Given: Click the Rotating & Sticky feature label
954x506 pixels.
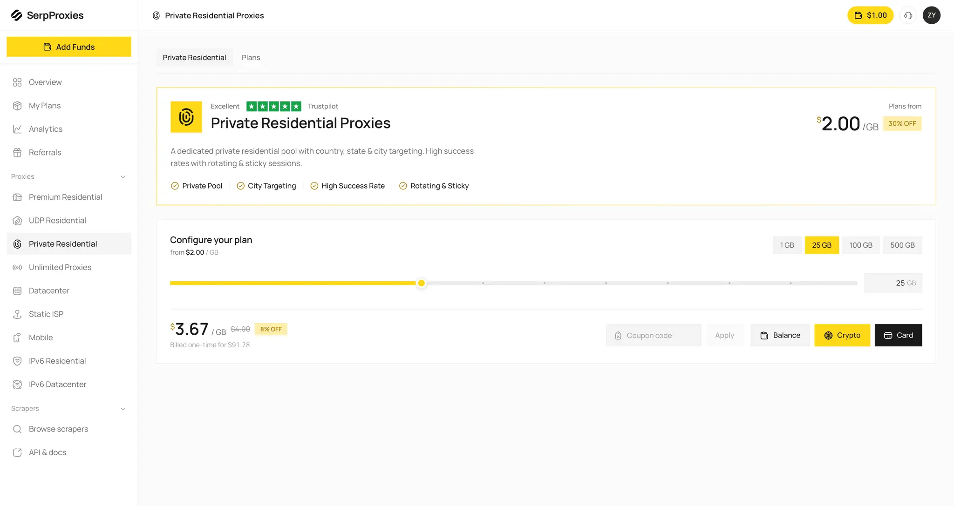Looking at the screenshot, I should pyautogui.click(x=439, y=186).
